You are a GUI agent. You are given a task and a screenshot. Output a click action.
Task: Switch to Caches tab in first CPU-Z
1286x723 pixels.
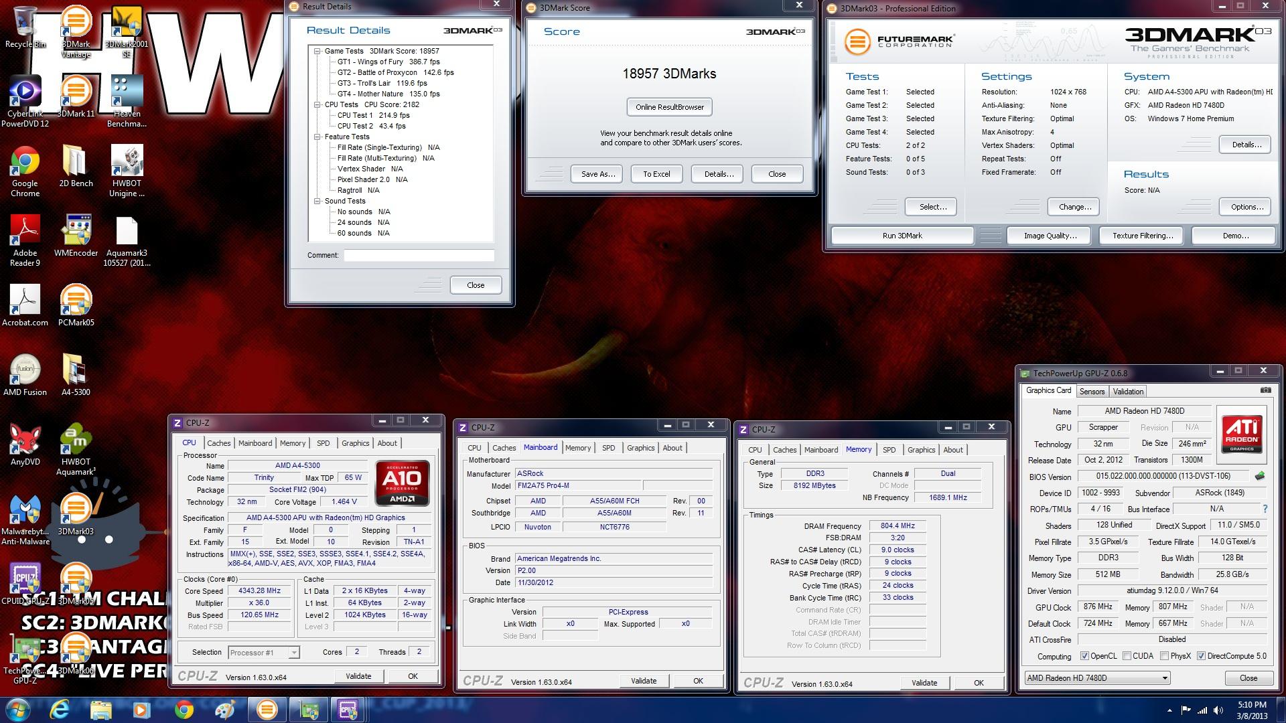[218, 443]
